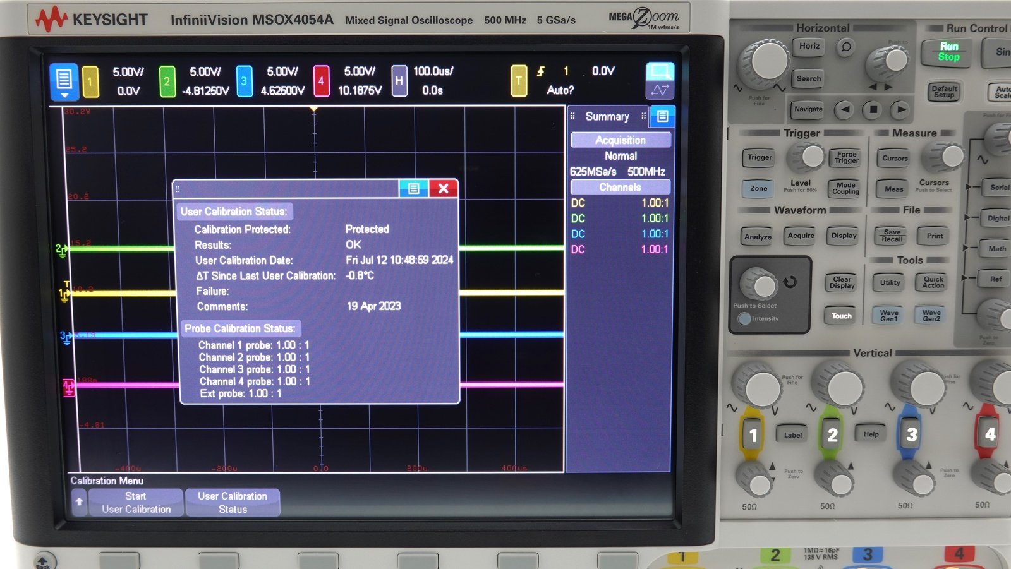1011x569 pixels.
Task: Click the Mode Coupling button
Action: point(845,188)
